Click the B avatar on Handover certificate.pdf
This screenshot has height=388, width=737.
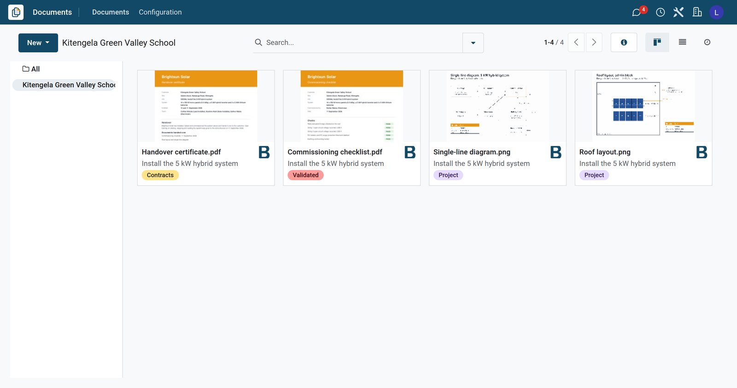[264, 152]
